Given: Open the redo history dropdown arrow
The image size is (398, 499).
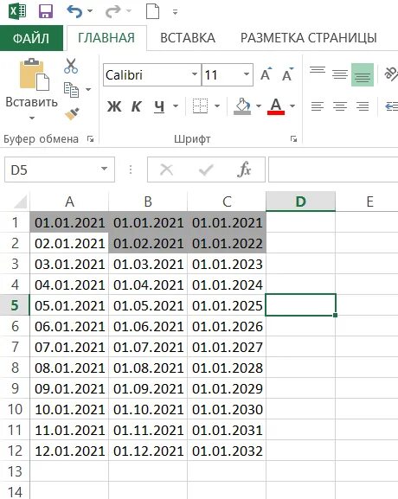Looking at the screenshot, I should [x=129, y=11].
